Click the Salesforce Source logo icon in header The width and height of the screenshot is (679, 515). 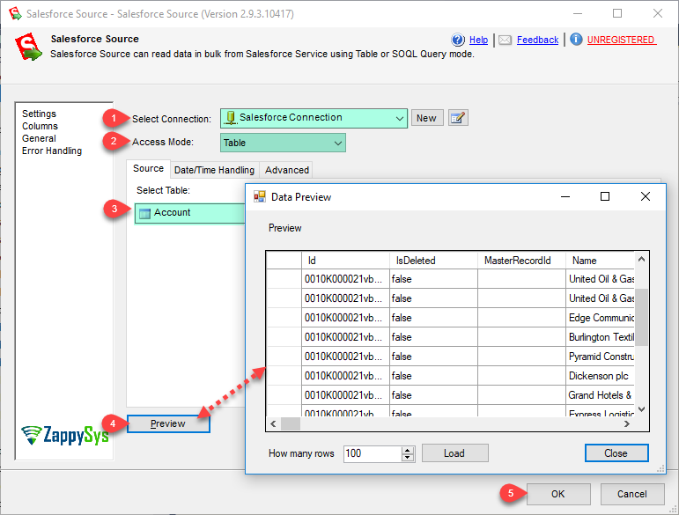pyautogui.click(x=28, y=47)
